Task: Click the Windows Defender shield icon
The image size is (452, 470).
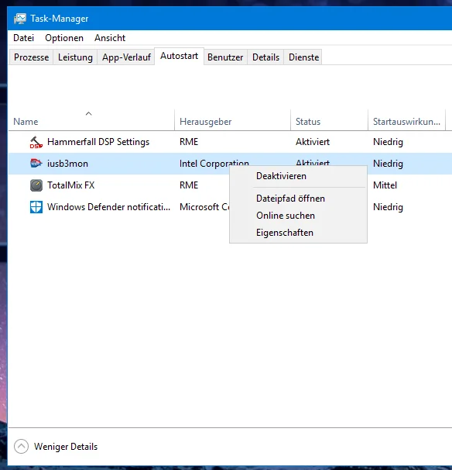Action: (x=36, y=207)
